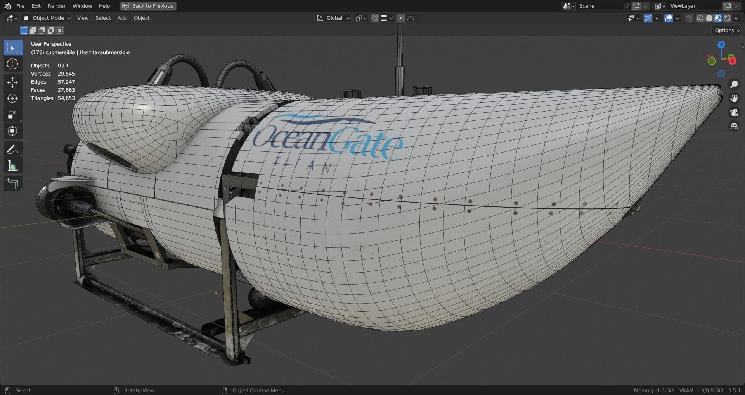Open the pivot point dropdown

pos(361,18)
